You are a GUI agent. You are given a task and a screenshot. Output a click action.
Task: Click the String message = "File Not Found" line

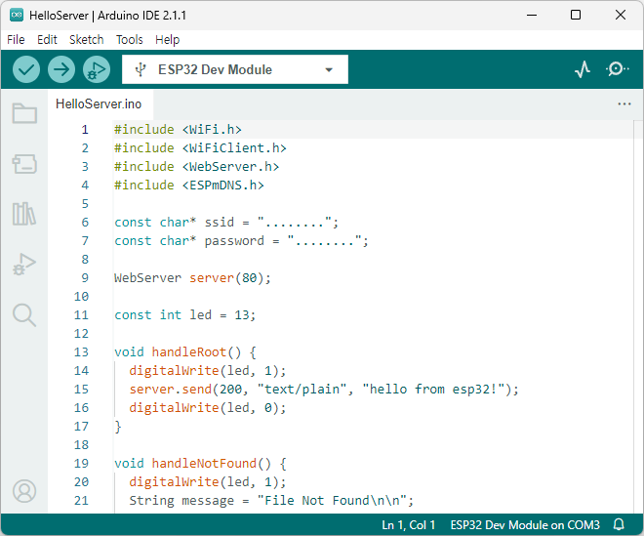271,501
